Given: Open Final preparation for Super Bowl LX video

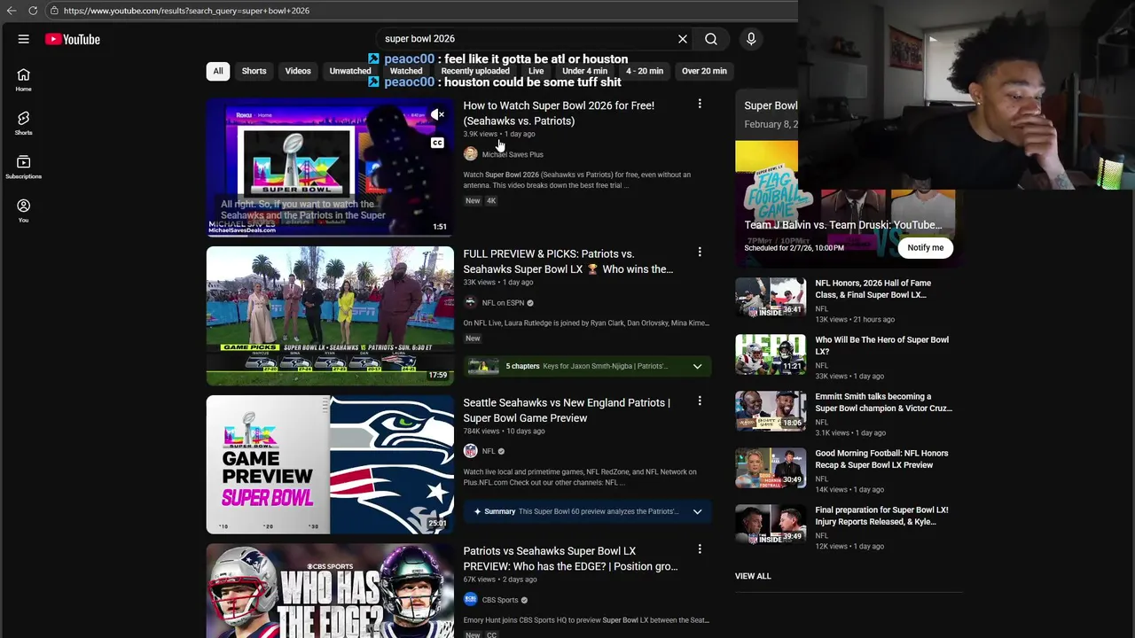Looking at the screenshot, I should pos(849,527).
